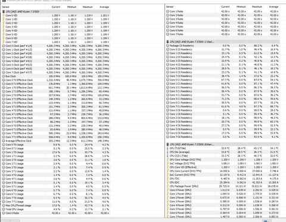Select the CPU CCD1 (Tdie) row
The image size is (286, 222).
223,156
